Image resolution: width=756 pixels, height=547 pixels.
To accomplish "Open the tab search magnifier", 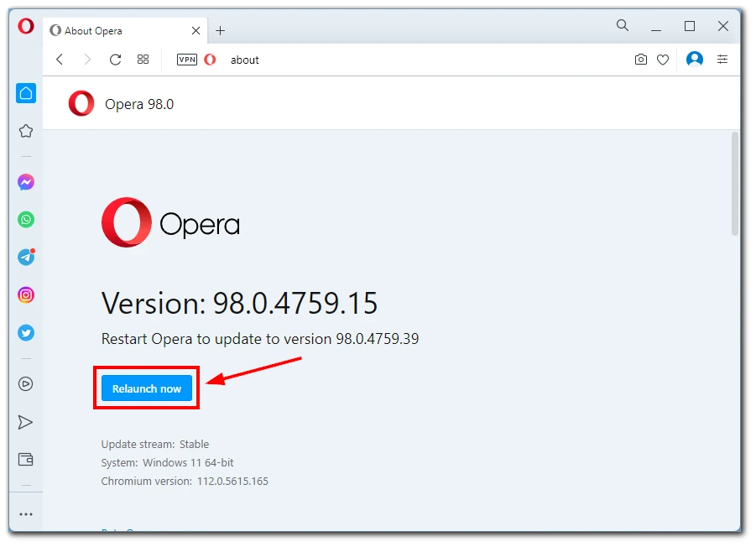I will [x=623, y=25].
